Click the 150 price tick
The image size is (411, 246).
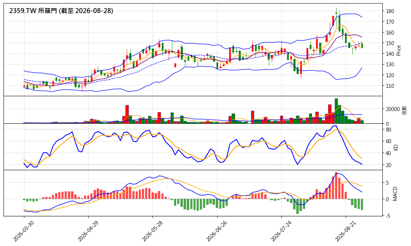tap(390, 43)
